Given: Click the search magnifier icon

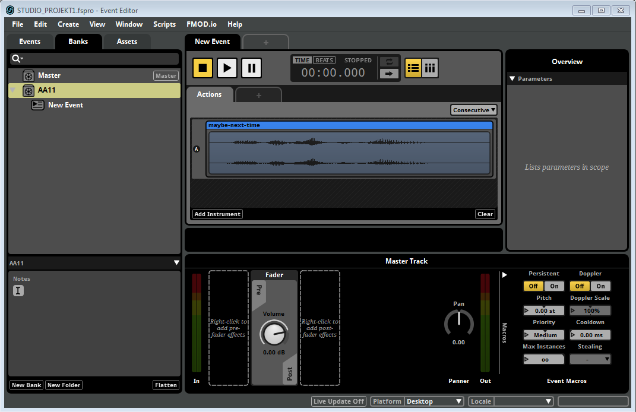Looking at the screenshot, I should click(17, 58).
